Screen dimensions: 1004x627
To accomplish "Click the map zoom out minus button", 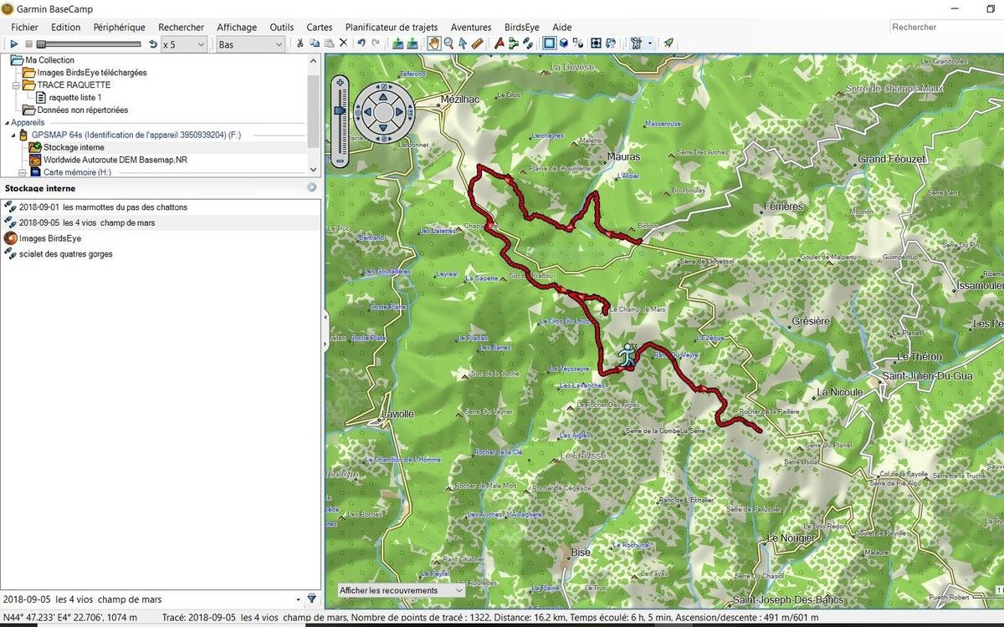I will [339, 160].
